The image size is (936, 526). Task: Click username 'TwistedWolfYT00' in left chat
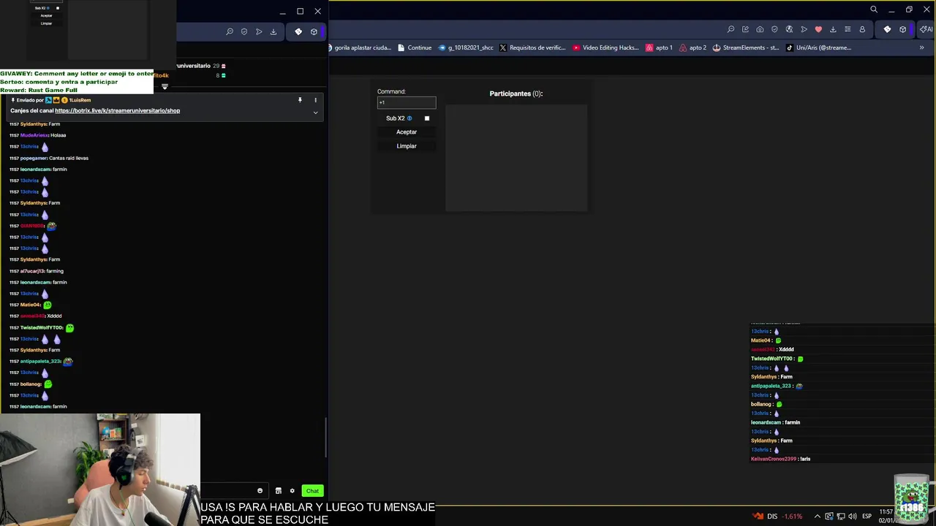[x=42, y=327]
